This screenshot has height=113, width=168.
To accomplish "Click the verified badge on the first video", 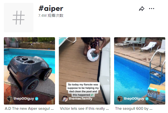I will (x=37, y=99).
